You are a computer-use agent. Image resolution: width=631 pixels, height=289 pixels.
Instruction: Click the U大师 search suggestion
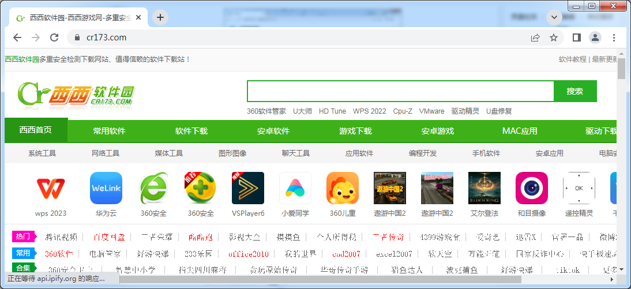click(x=302, y=111)
